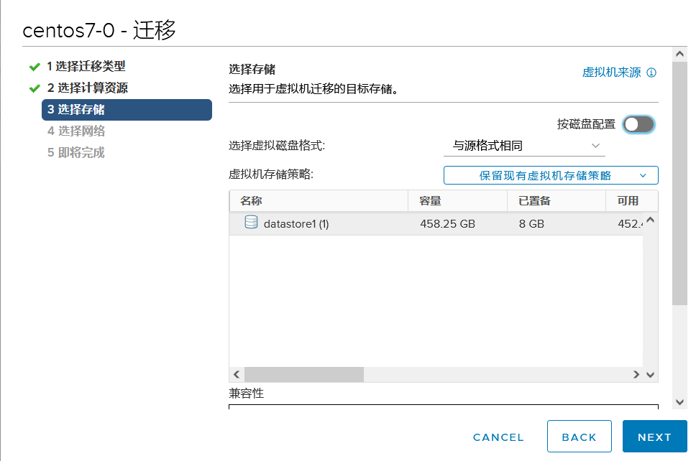Open the 保留现有虚拟机存储策略 dropdown

(550, 174)
